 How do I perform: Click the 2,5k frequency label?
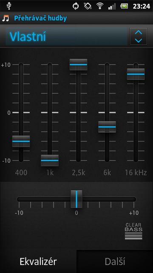79,173
